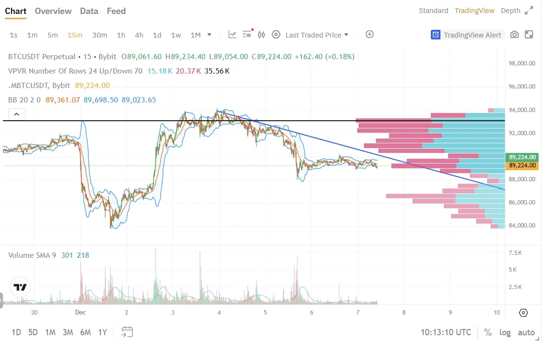Select the 1h timeframe
Image resolution: width=542 pixels, height=341 pixels.
(121, 35)
